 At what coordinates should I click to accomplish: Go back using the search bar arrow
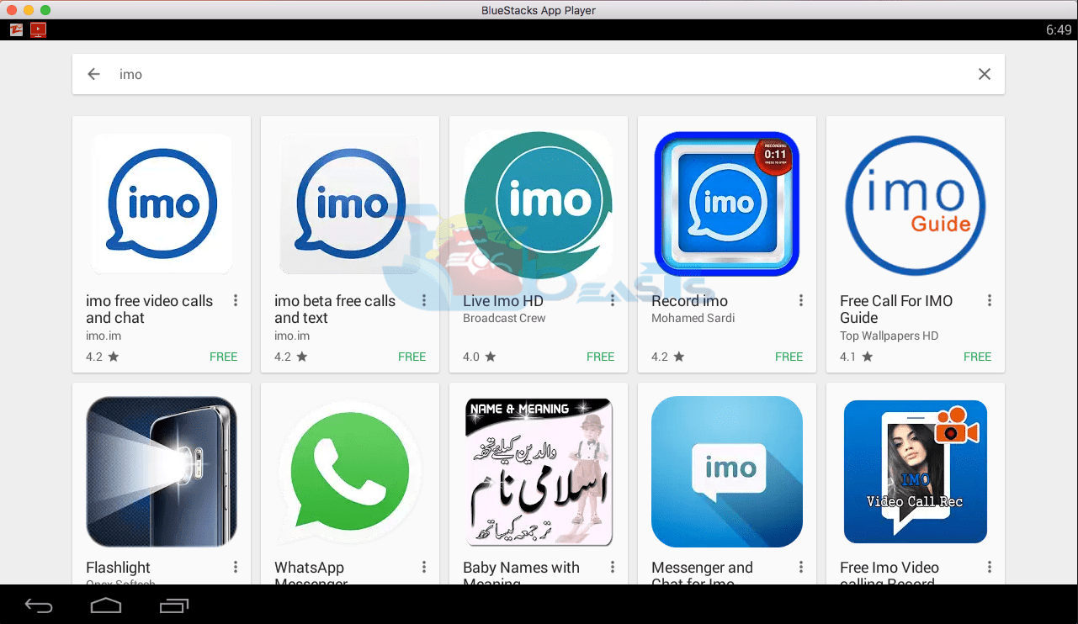click(x=93, y=74)
